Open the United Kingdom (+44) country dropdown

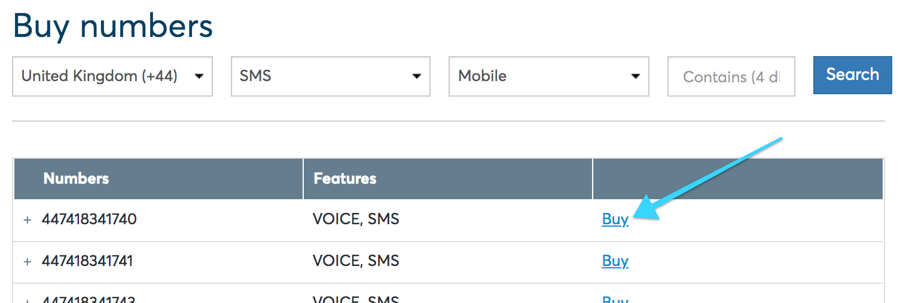pyautogui.click(x=112, y=76)
